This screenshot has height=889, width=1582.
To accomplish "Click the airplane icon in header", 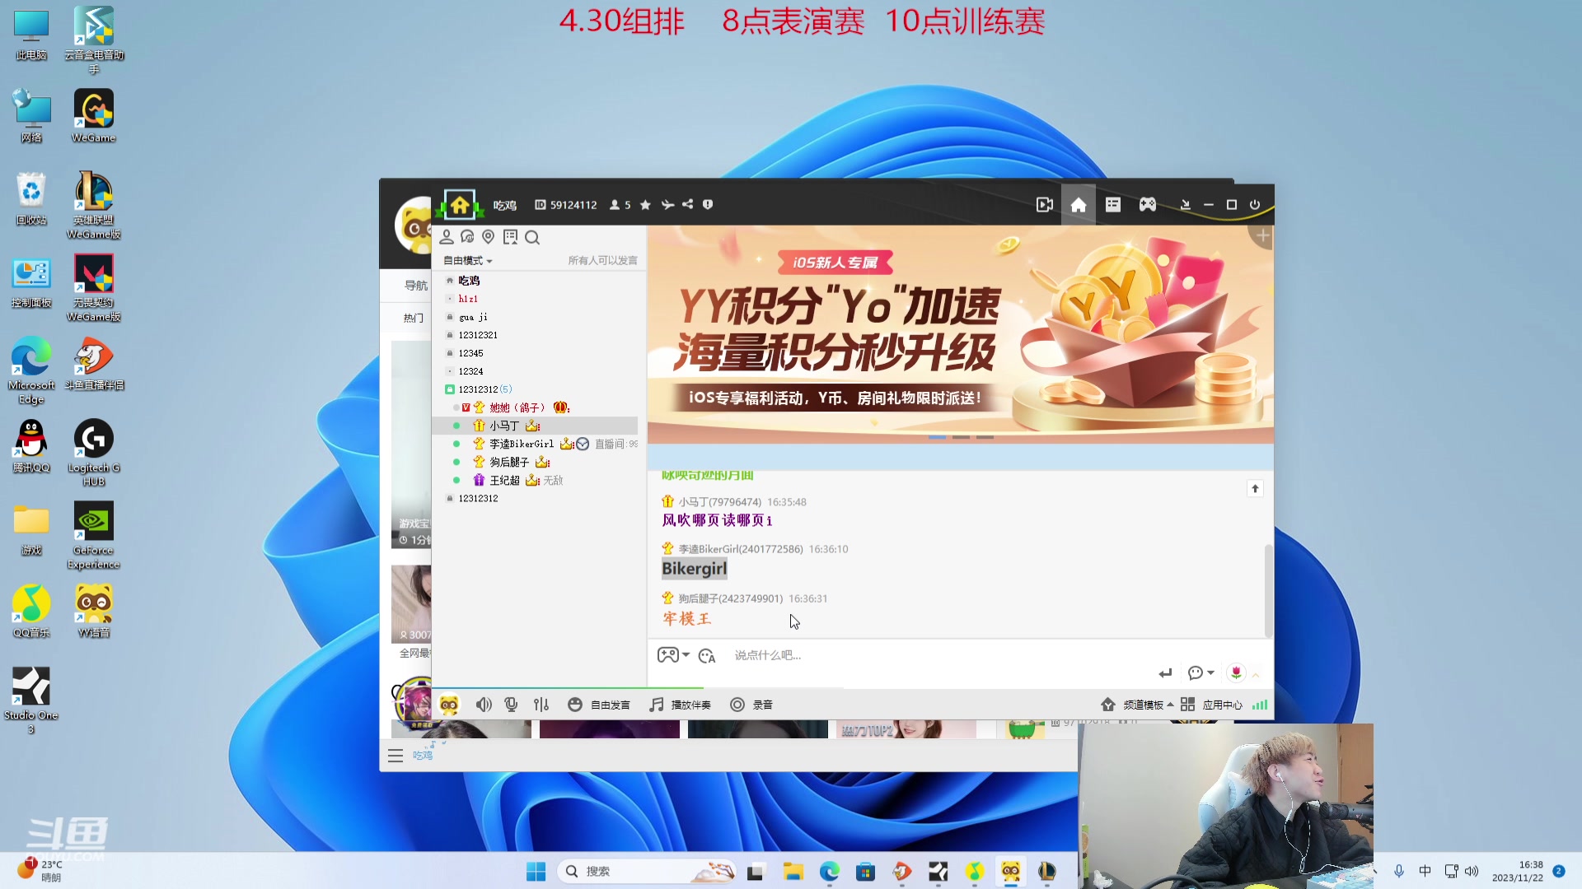I will point(667,205).
